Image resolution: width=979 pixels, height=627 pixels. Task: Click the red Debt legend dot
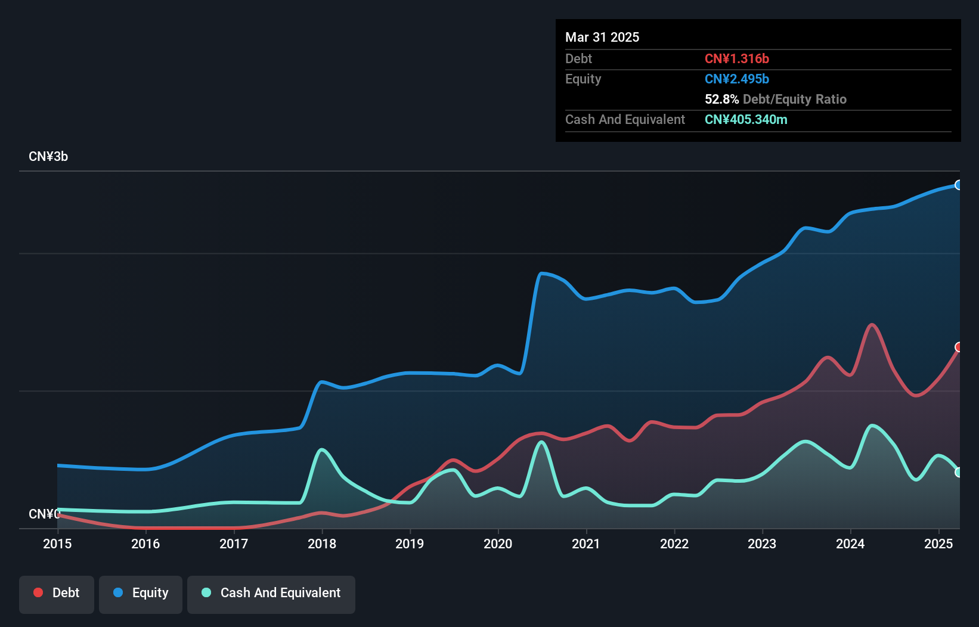tap(38, 592)
